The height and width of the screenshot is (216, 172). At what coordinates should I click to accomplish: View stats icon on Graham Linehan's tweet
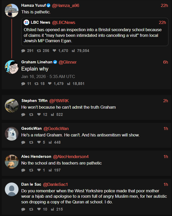point(69,84)
